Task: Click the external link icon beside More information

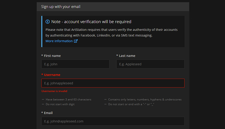Action: (76, 41)
